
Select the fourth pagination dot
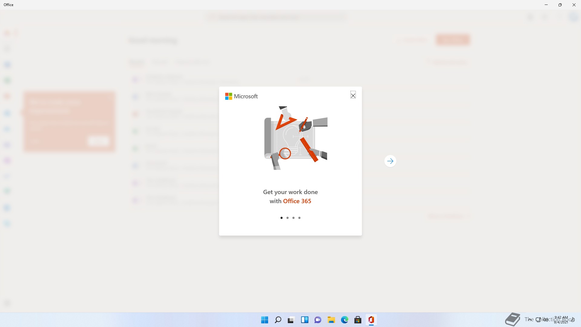click(299, 218)
